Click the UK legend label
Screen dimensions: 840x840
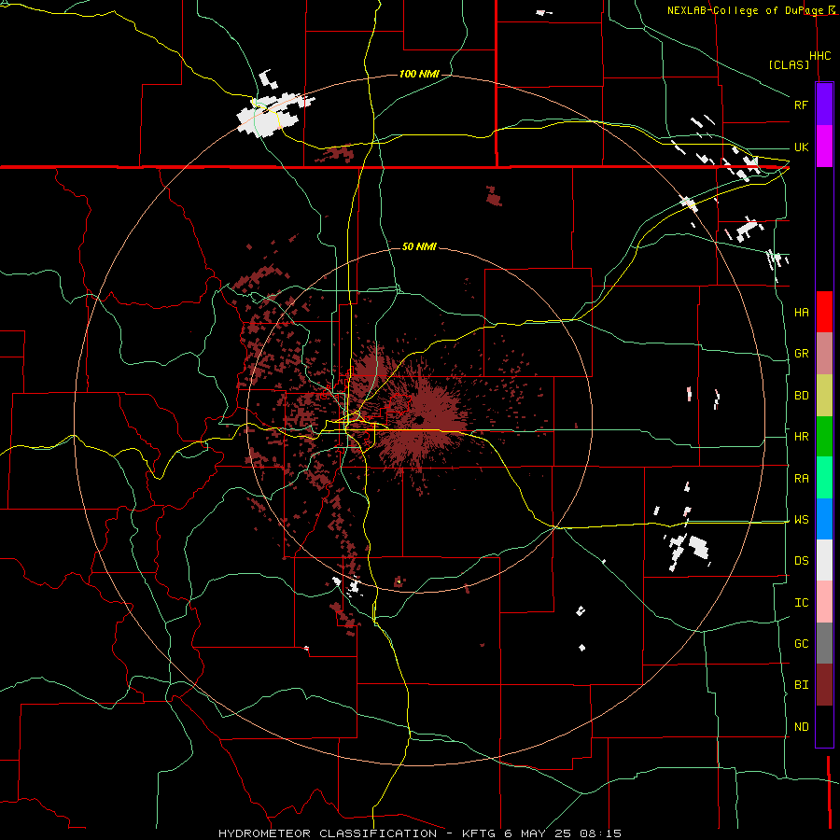[802, 147]
